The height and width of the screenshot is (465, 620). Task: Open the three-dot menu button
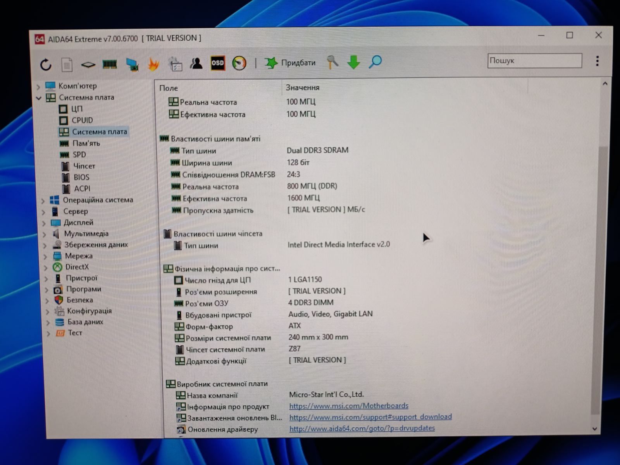click(x=598, y=61)
